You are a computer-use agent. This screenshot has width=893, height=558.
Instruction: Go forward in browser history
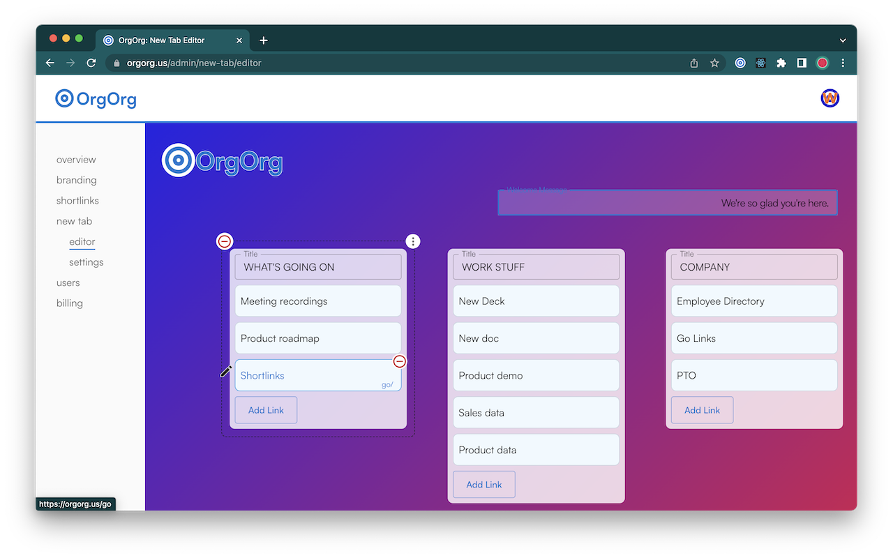point(70,63)
